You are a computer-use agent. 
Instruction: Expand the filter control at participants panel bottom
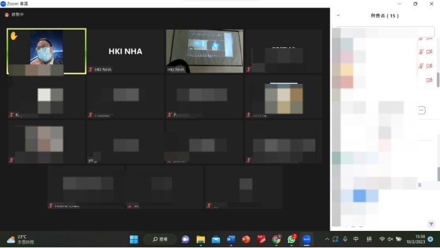click(431, 224)
